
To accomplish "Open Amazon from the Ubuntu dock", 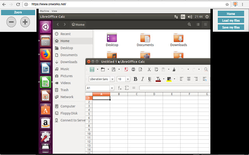I will pos(46,123).
